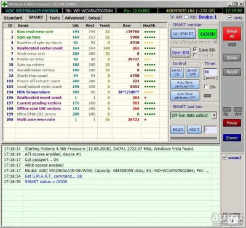Click the green GOOD status indicator
246x228 pixels.
tap(208, 34)
